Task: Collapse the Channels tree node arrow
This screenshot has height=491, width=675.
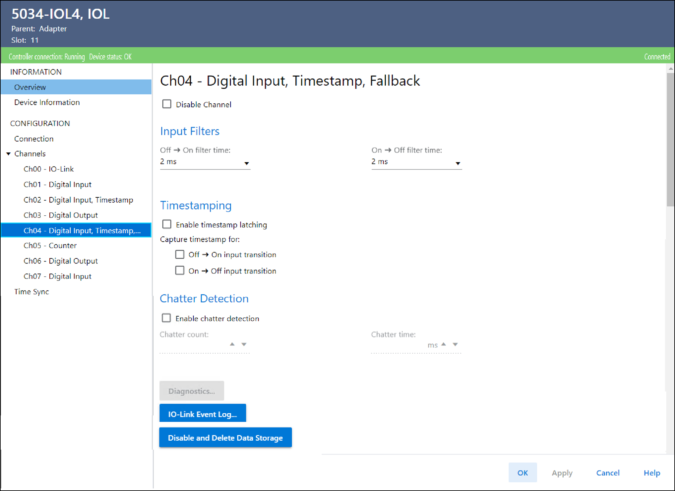Action: pyautogui.click(x=9, y=154)
